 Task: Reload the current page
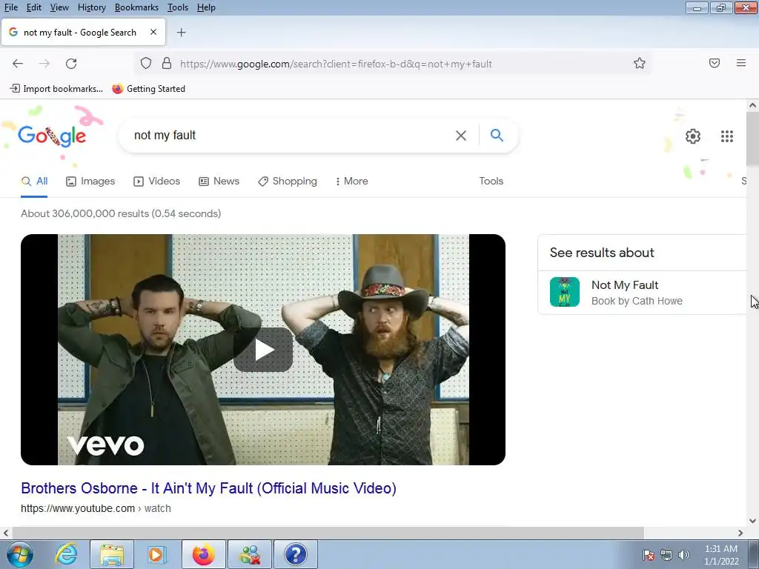tap(71, 64)
